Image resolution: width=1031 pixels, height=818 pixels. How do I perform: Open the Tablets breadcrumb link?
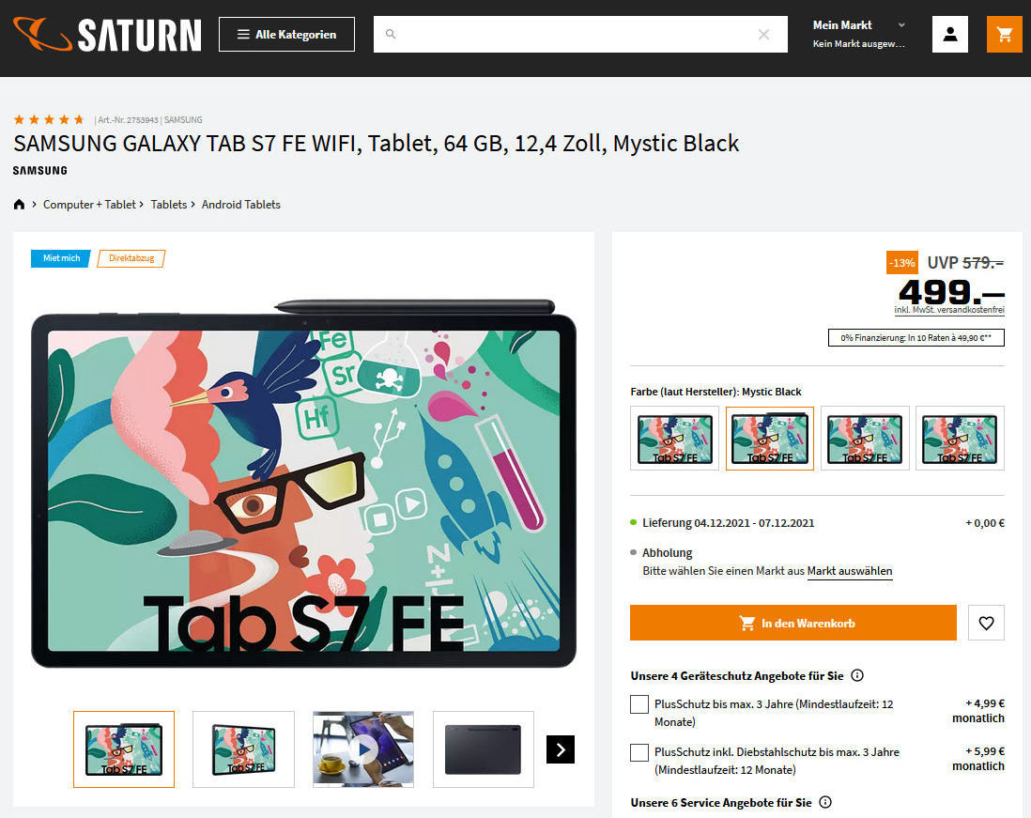[169, 205]
